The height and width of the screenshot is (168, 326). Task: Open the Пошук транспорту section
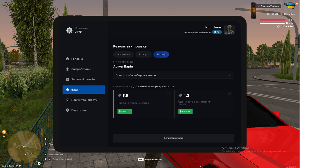(84, 100)
